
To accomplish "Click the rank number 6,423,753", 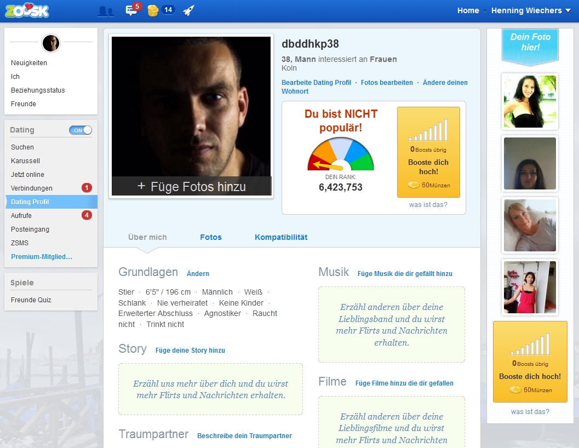I will (x=341, y=187).
